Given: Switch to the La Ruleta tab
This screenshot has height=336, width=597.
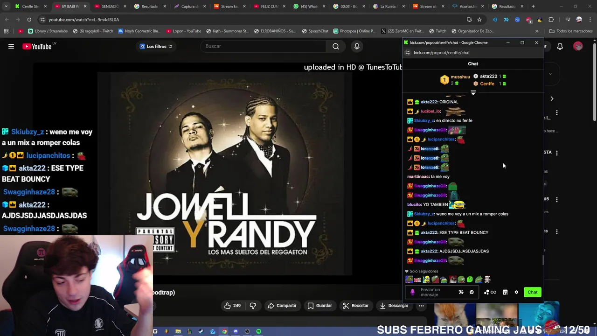Looking at the screenshot, I should (388, 7).
